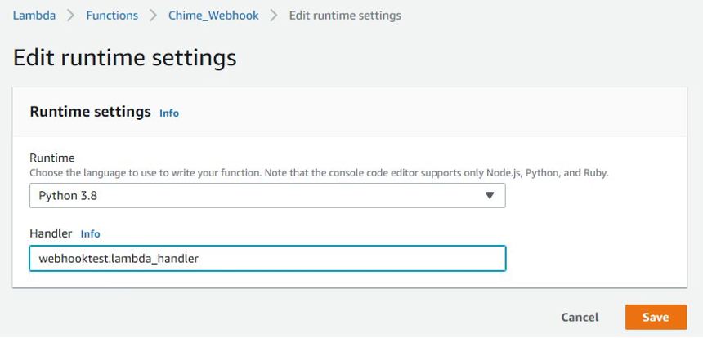Open the Functions breadcrumb link
703x338 pixels.
[112, 16]
